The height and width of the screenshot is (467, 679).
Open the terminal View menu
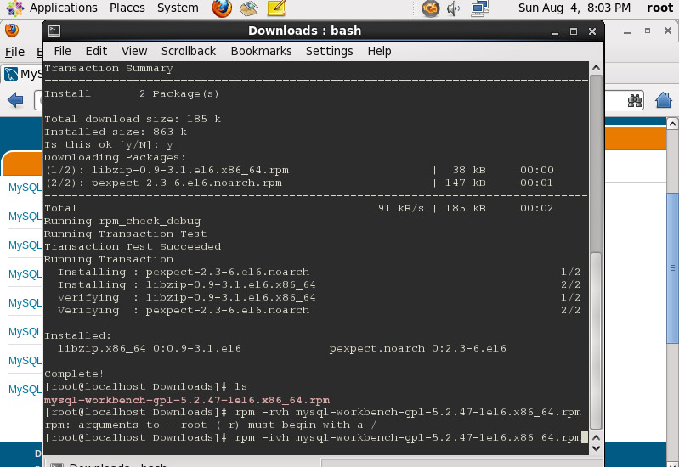coord(134,51)
